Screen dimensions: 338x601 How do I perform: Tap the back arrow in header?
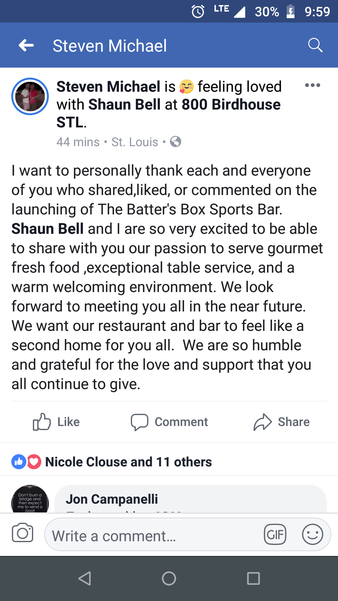coord(26,46)
